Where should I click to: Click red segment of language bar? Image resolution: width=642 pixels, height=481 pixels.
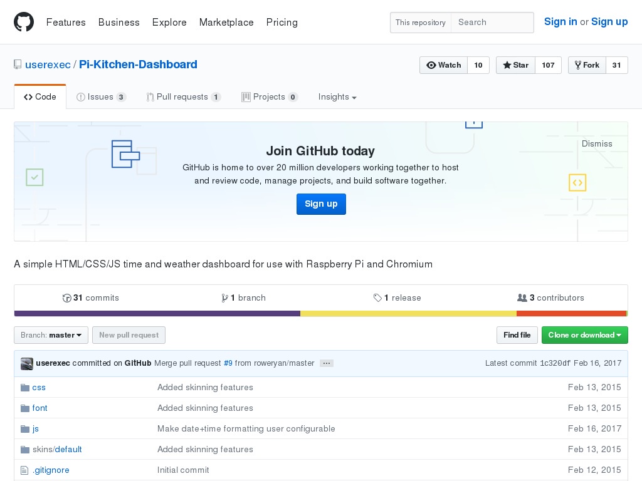click(x=572, y=314)
